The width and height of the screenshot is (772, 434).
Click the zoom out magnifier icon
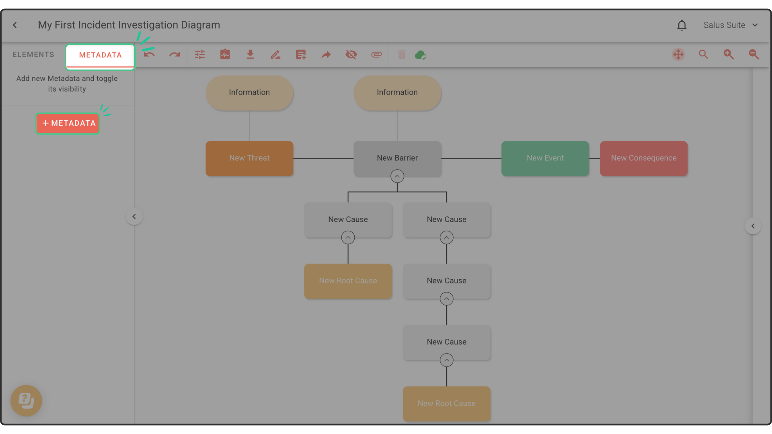pyautogui.click(x=754, y=55)
